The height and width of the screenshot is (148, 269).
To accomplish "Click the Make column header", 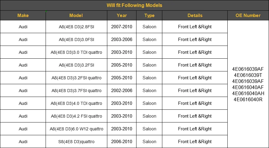I will click(x=23, y=15).
